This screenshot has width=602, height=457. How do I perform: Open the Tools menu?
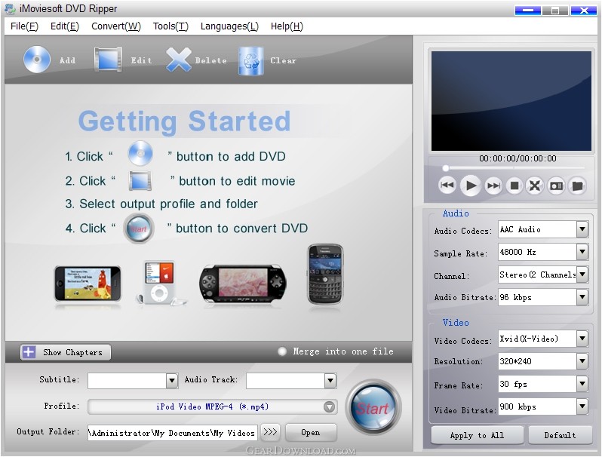tap(170, 26)
